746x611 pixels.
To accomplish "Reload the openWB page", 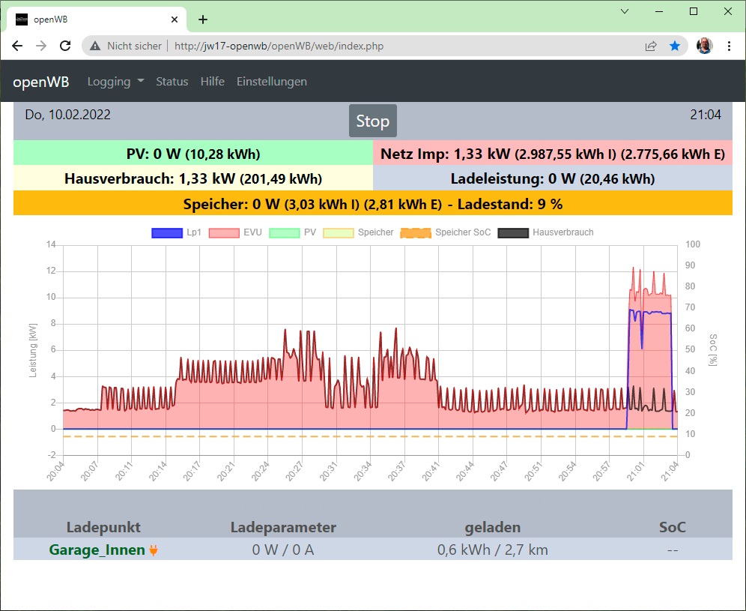I will (65, 46).
